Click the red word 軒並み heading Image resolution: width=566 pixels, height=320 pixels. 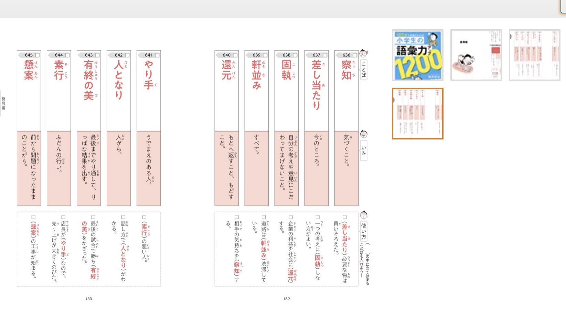[256, 75]
